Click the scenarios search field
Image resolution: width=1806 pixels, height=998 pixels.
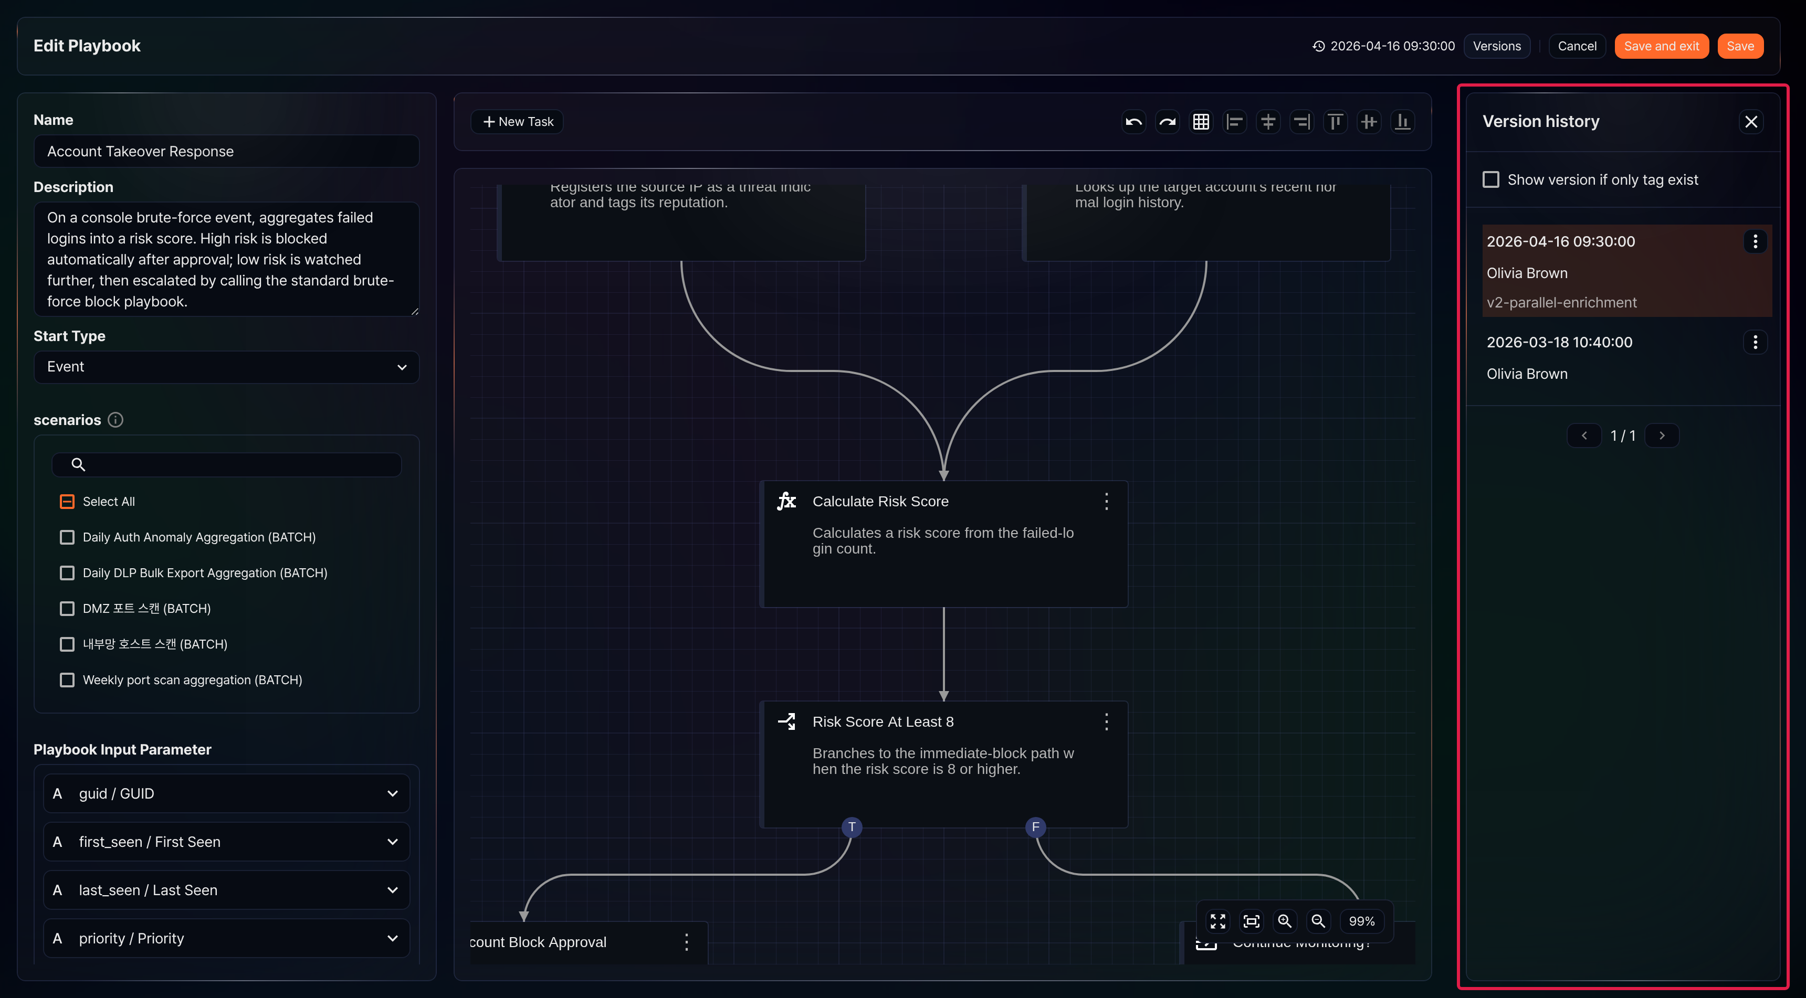(226, 465)
